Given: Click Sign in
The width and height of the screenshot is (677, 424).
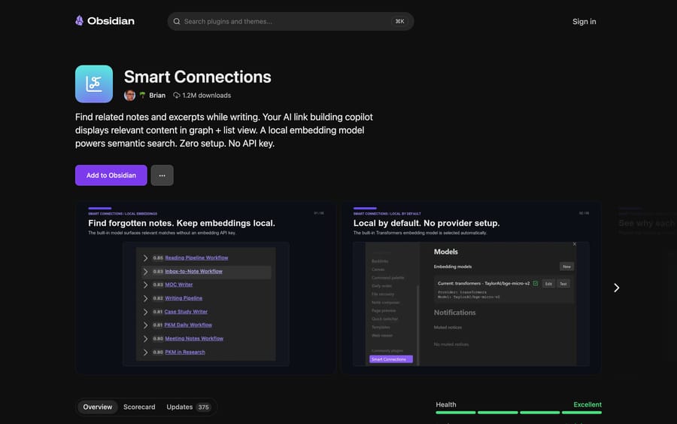Looking at the screenshot, I should (x=584, y=22).
